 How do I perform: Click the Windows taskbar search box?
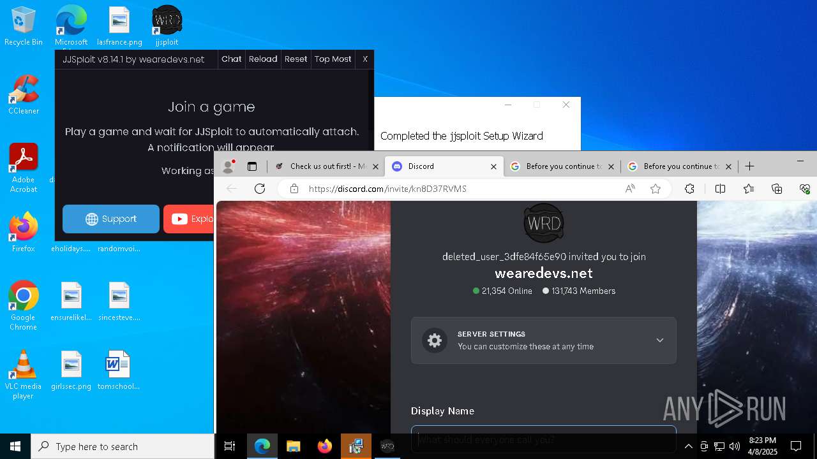point(123,446)
